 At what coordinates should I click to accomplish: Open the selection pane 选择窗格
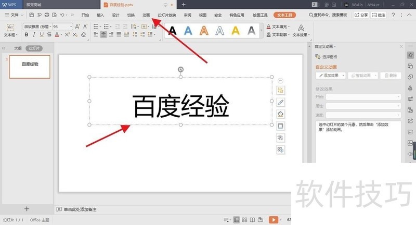coord(327,57)
